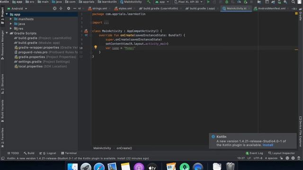Click the green Run app button
The width and height of the screenshot is (303, 170).
(208, 2)
